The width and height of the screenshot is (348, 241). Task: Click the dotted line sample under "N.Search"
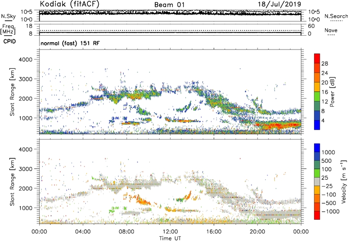click(x=336, y=21)
